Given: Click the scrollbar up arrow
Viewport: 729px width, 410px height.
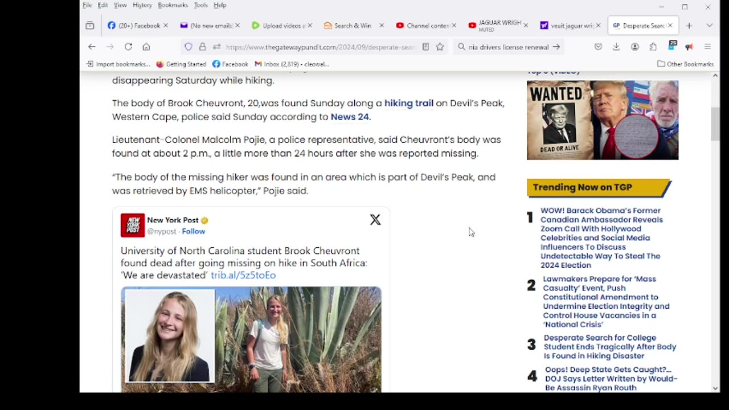Looking at the screenshot, I should [715, 76].
